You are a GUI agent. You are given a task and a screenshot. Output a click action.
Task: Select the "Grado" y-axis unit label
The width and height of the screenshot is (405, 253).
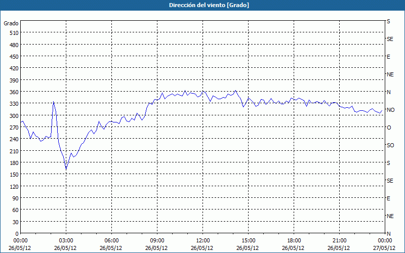coord(11,23)
